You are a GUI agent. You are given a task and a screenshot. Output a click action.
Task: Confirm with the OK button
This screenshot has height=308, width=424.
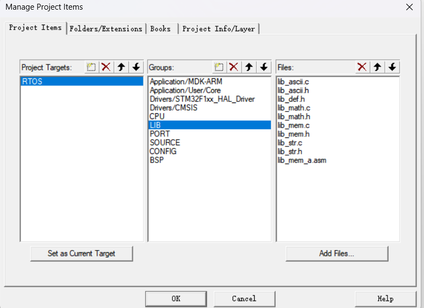coord(176,298)
